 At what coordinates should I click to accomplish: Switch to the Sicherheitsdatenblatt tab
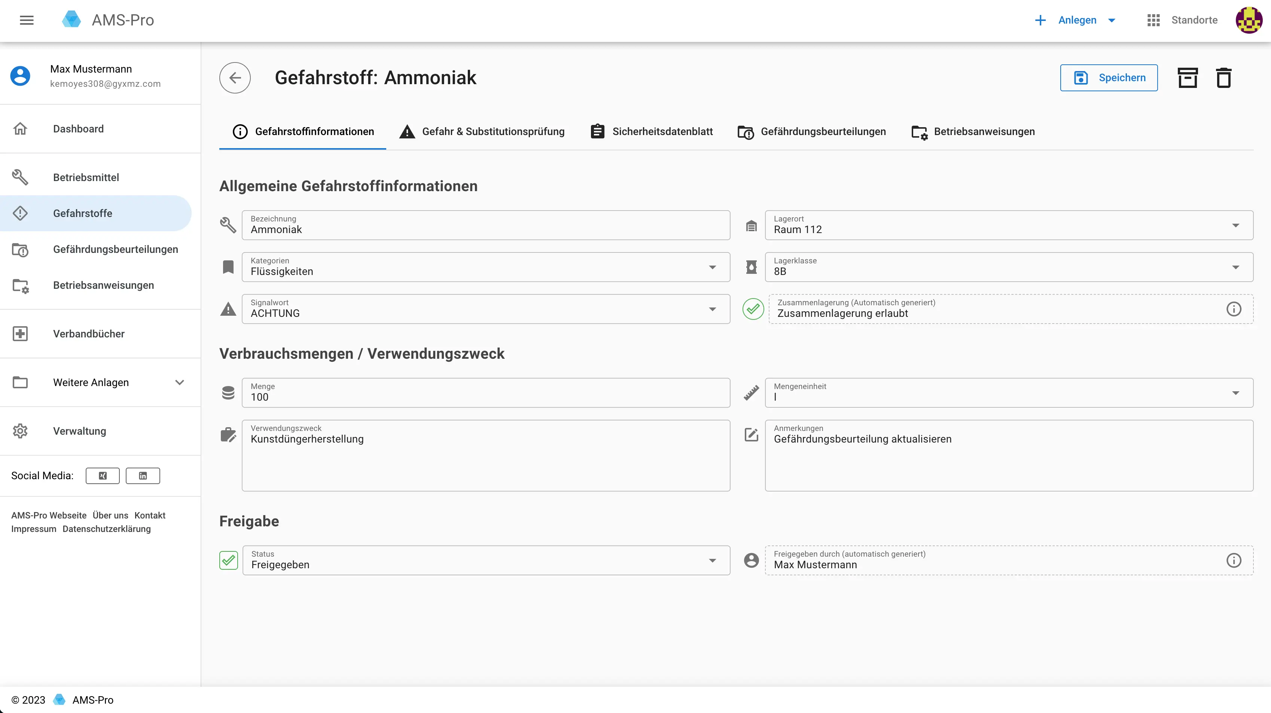click(x=652, y=132)
